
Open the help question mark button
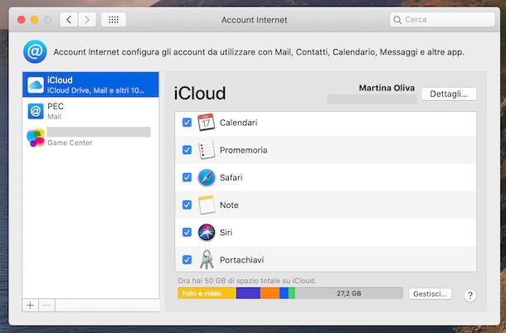pos(470,295)
